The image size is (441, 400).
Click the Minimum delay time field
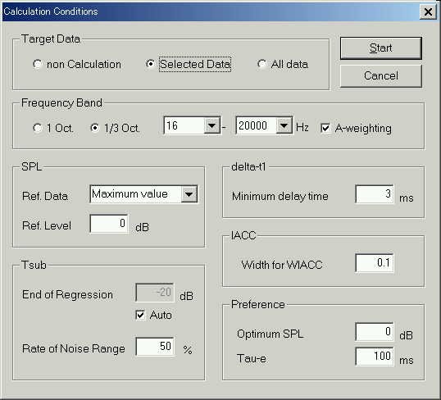(375, 193)
